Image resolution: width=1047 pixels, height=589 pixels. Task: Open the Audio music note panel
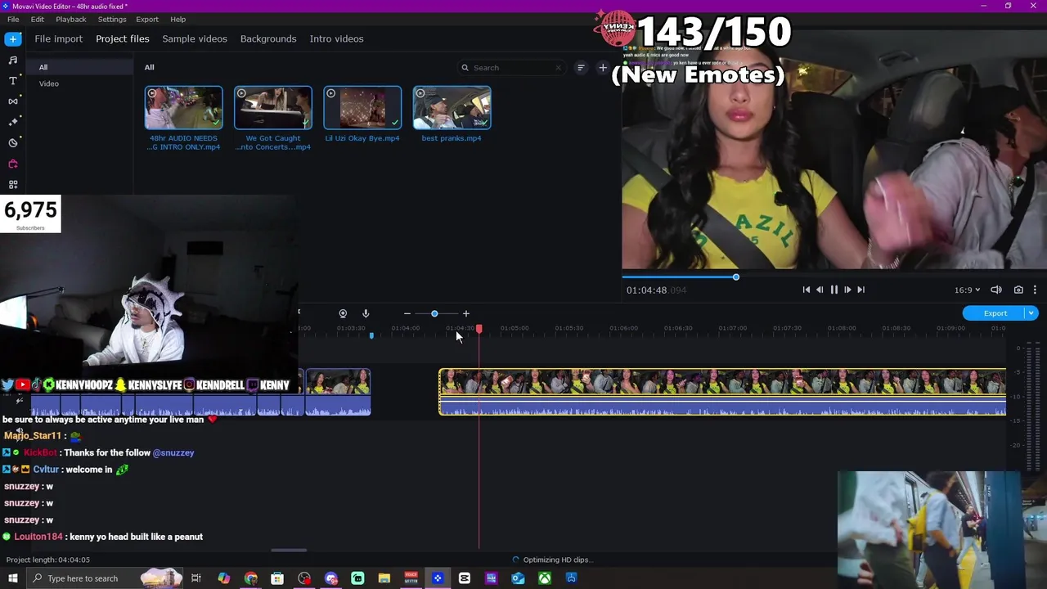coord(13,60)
